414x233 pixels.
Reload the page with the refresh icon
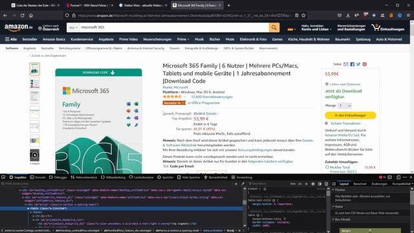click(x=23, y=16)
